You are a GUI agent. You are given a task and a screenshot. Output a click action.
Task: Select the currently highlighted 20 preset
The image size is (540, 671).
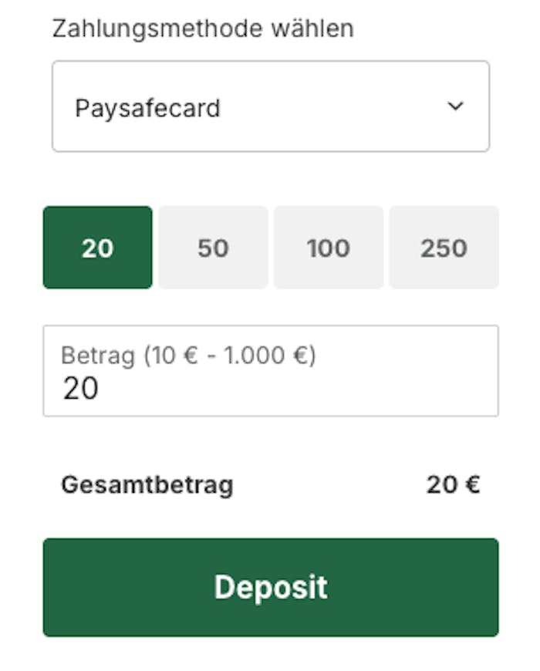click(x=96, y=248)
